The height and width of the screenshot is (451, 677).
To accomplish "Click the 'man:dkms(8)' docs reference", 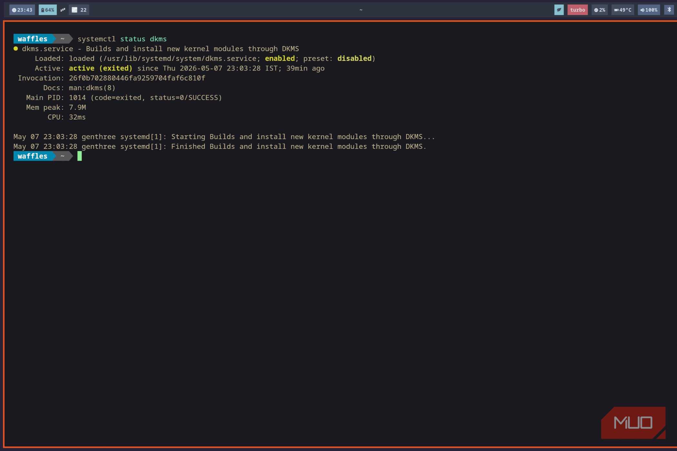I will (92, 88).
